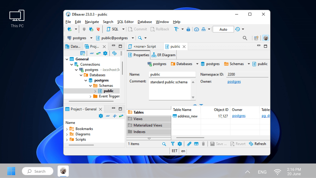Select the Indexes section

point(149,132)
